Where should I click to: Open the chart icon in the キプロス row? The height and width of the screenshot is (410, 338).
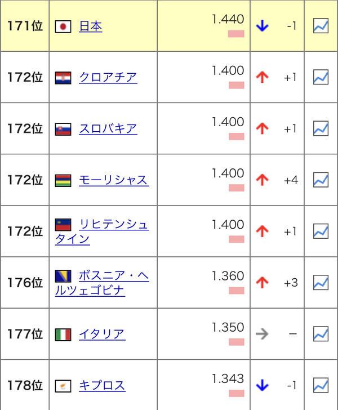321,385
